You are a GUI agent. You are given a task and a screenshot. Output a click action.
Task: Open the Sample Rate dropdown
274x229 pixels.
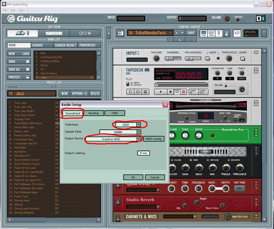click(139, 132)
